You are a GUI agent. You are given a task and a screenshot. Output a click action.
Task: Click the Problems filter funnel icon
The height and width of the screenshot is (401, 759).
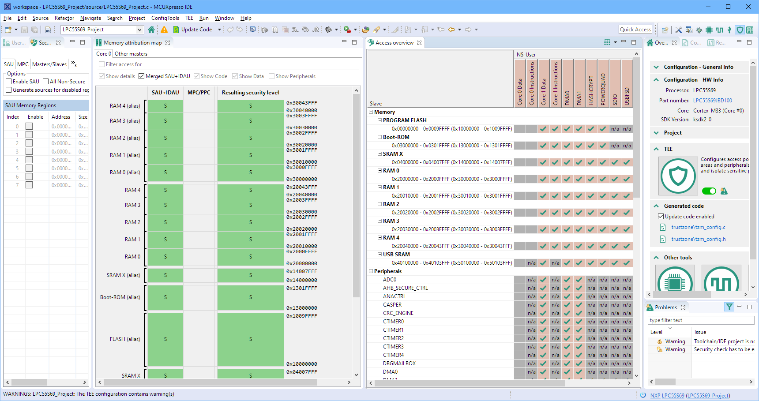[x=729, y=307]
